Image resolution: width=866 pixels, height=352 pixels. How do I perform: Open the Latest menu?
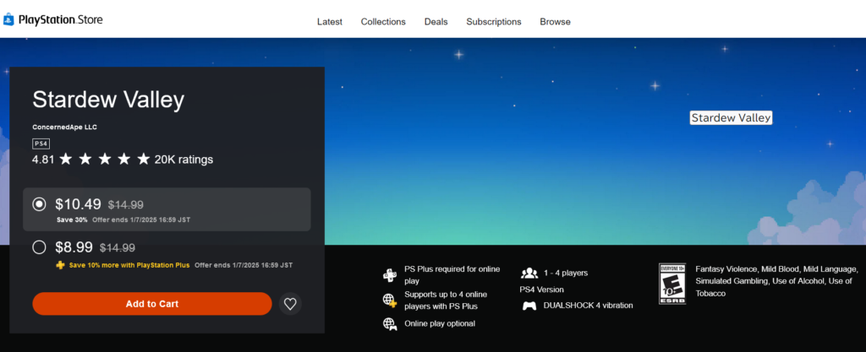click(330, 21)
